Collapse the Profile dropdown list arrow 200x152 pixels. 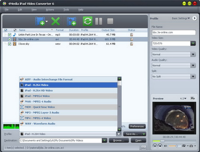(119, 134)
